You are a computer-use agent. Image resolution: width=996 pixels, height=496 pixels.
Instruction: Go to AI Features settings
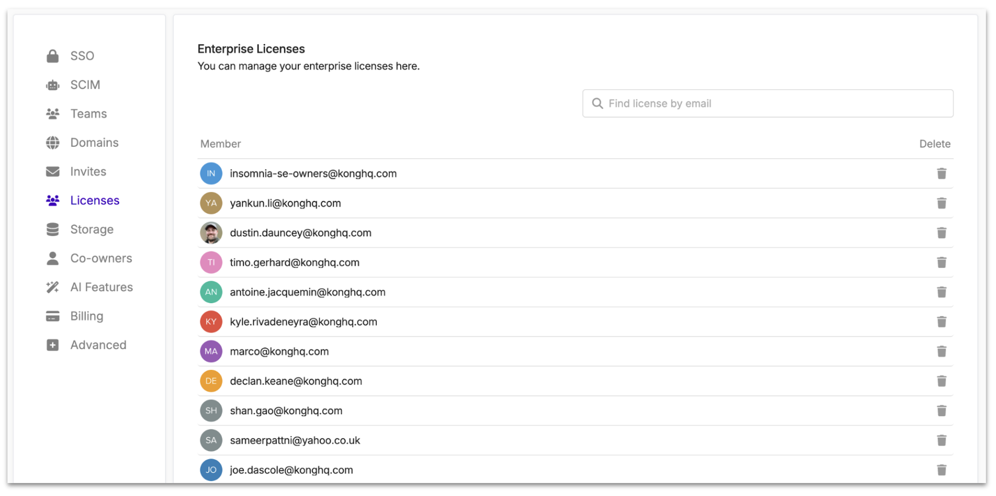[101, 287]
